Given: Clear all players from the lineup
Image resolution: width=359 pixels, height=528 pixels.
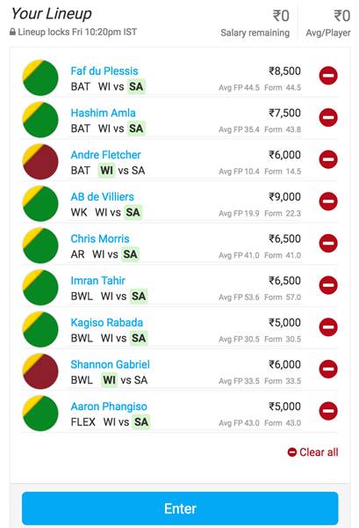Looking at the screenshot, I should point(313,452).
